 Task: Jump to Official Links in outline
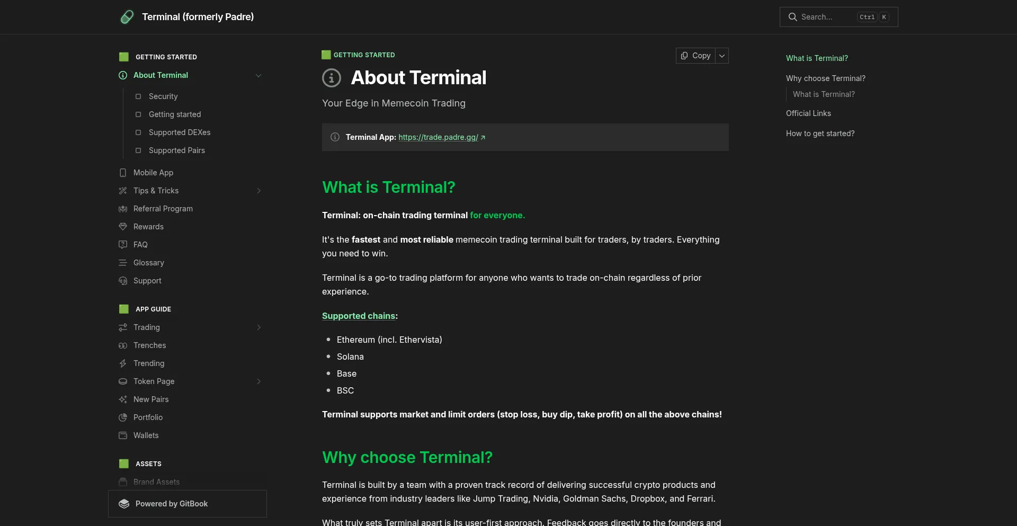point(808,113)
